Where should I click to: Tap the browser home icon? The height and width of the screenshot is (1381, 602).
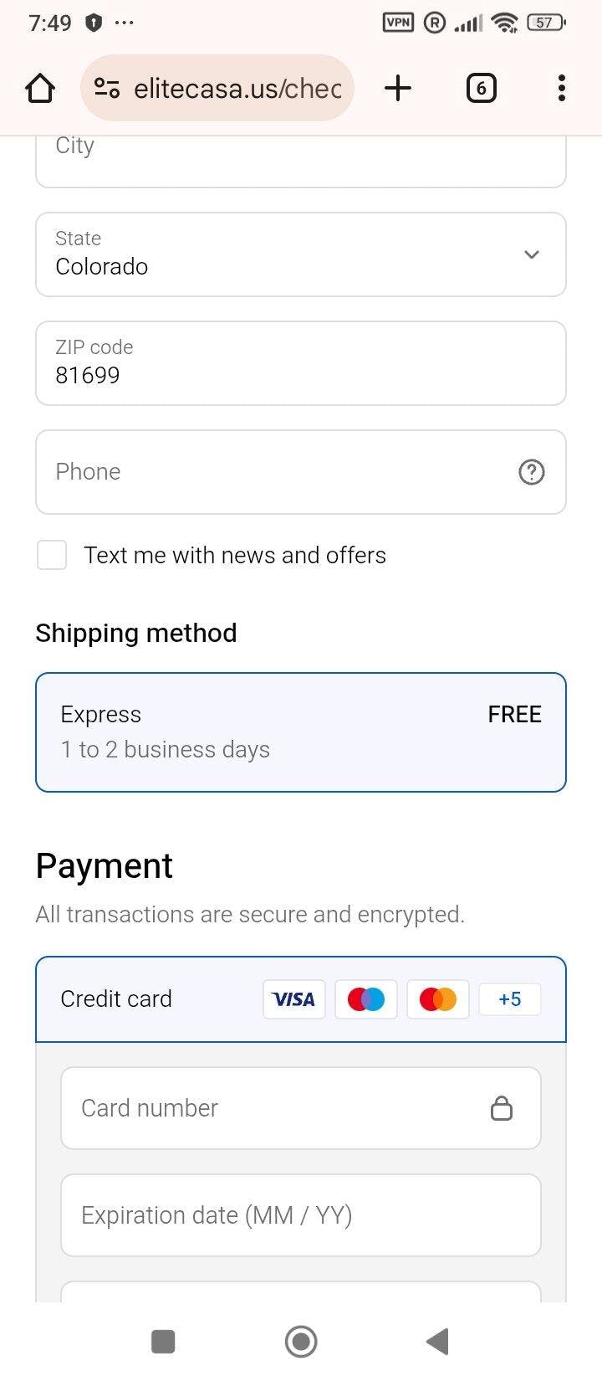(x=40, y=88)
